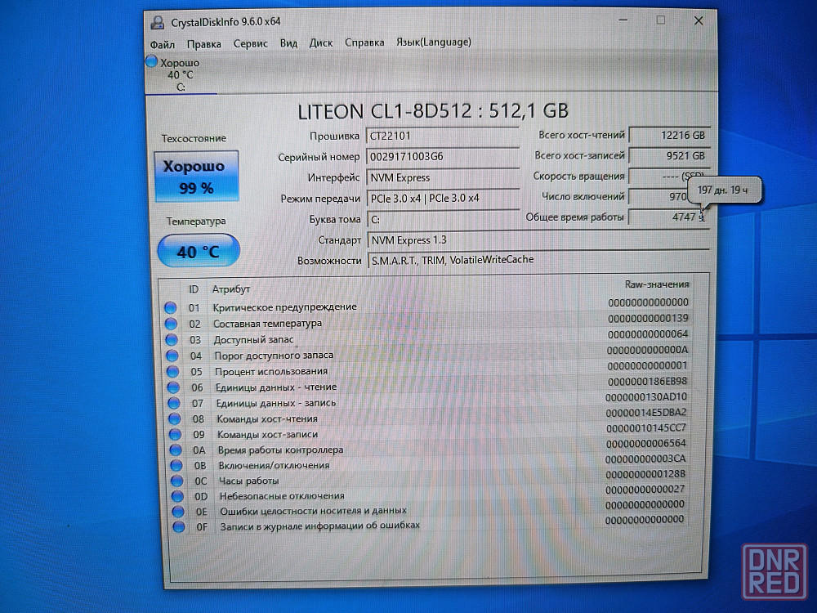
Task: Click the features field S.M.A.R.T., TRIM, VolatileWriteCache
Action: coord(538,260)
